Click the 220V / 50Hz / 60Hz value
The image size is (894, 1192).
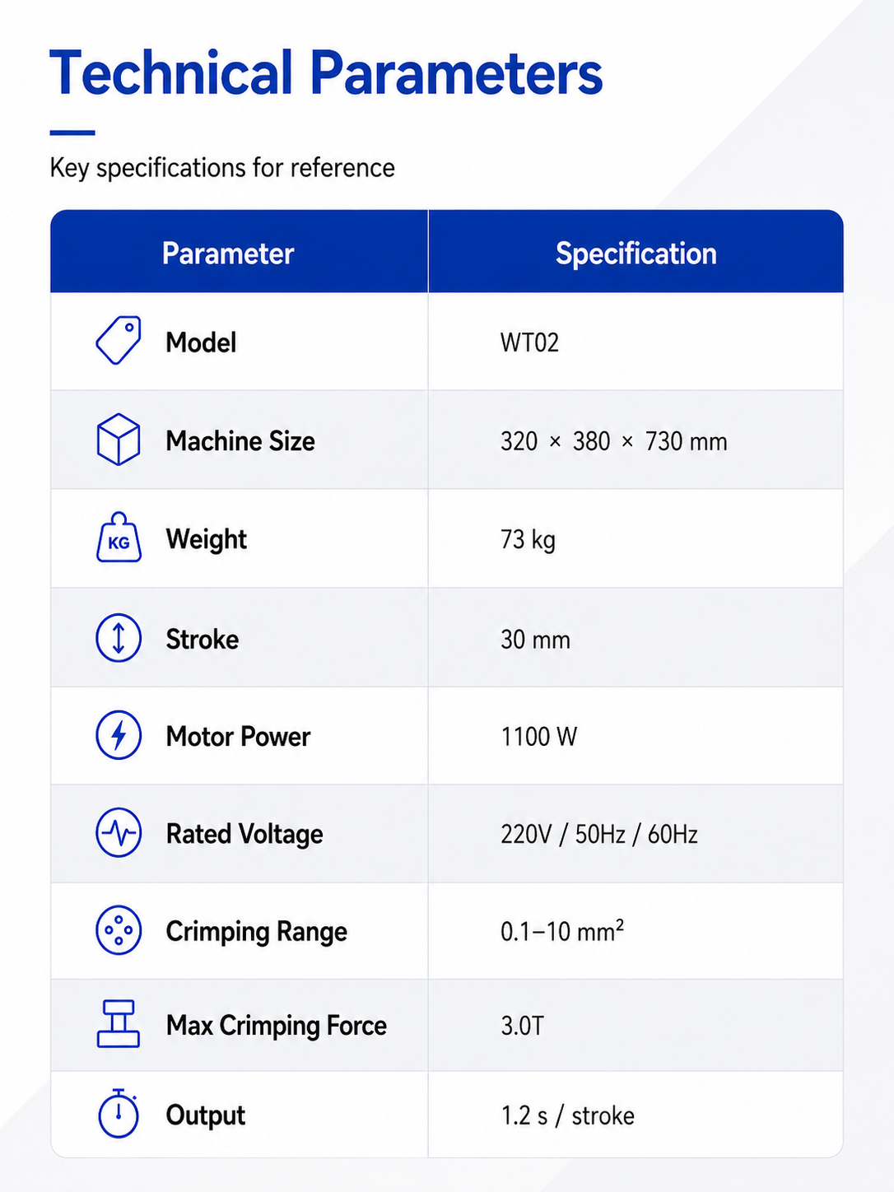(x=599, y=834)
